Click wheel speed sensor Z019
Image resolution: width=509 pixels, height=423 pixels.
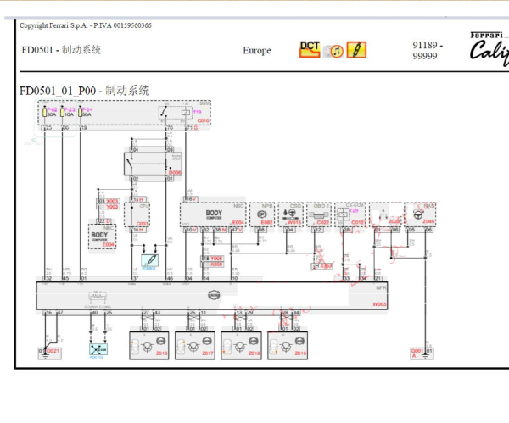pyautogui.click(x=288, y=346)
